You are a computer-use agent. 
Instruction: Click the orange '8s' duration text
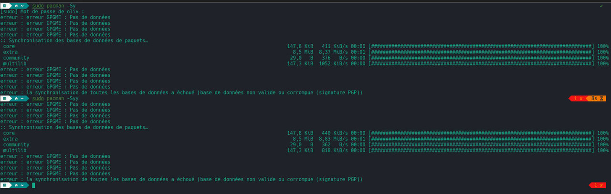coord(594,98)
